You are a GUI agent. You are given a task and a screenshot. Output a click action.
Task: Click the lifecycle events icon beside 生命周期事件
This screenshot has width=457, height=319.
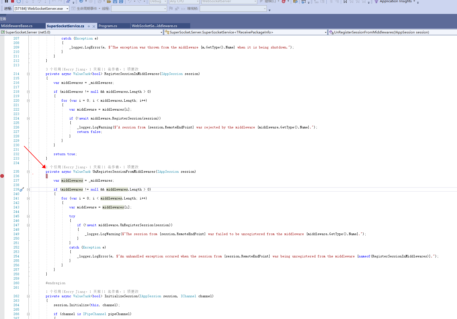pyautogui.click(x=73, y=9)
